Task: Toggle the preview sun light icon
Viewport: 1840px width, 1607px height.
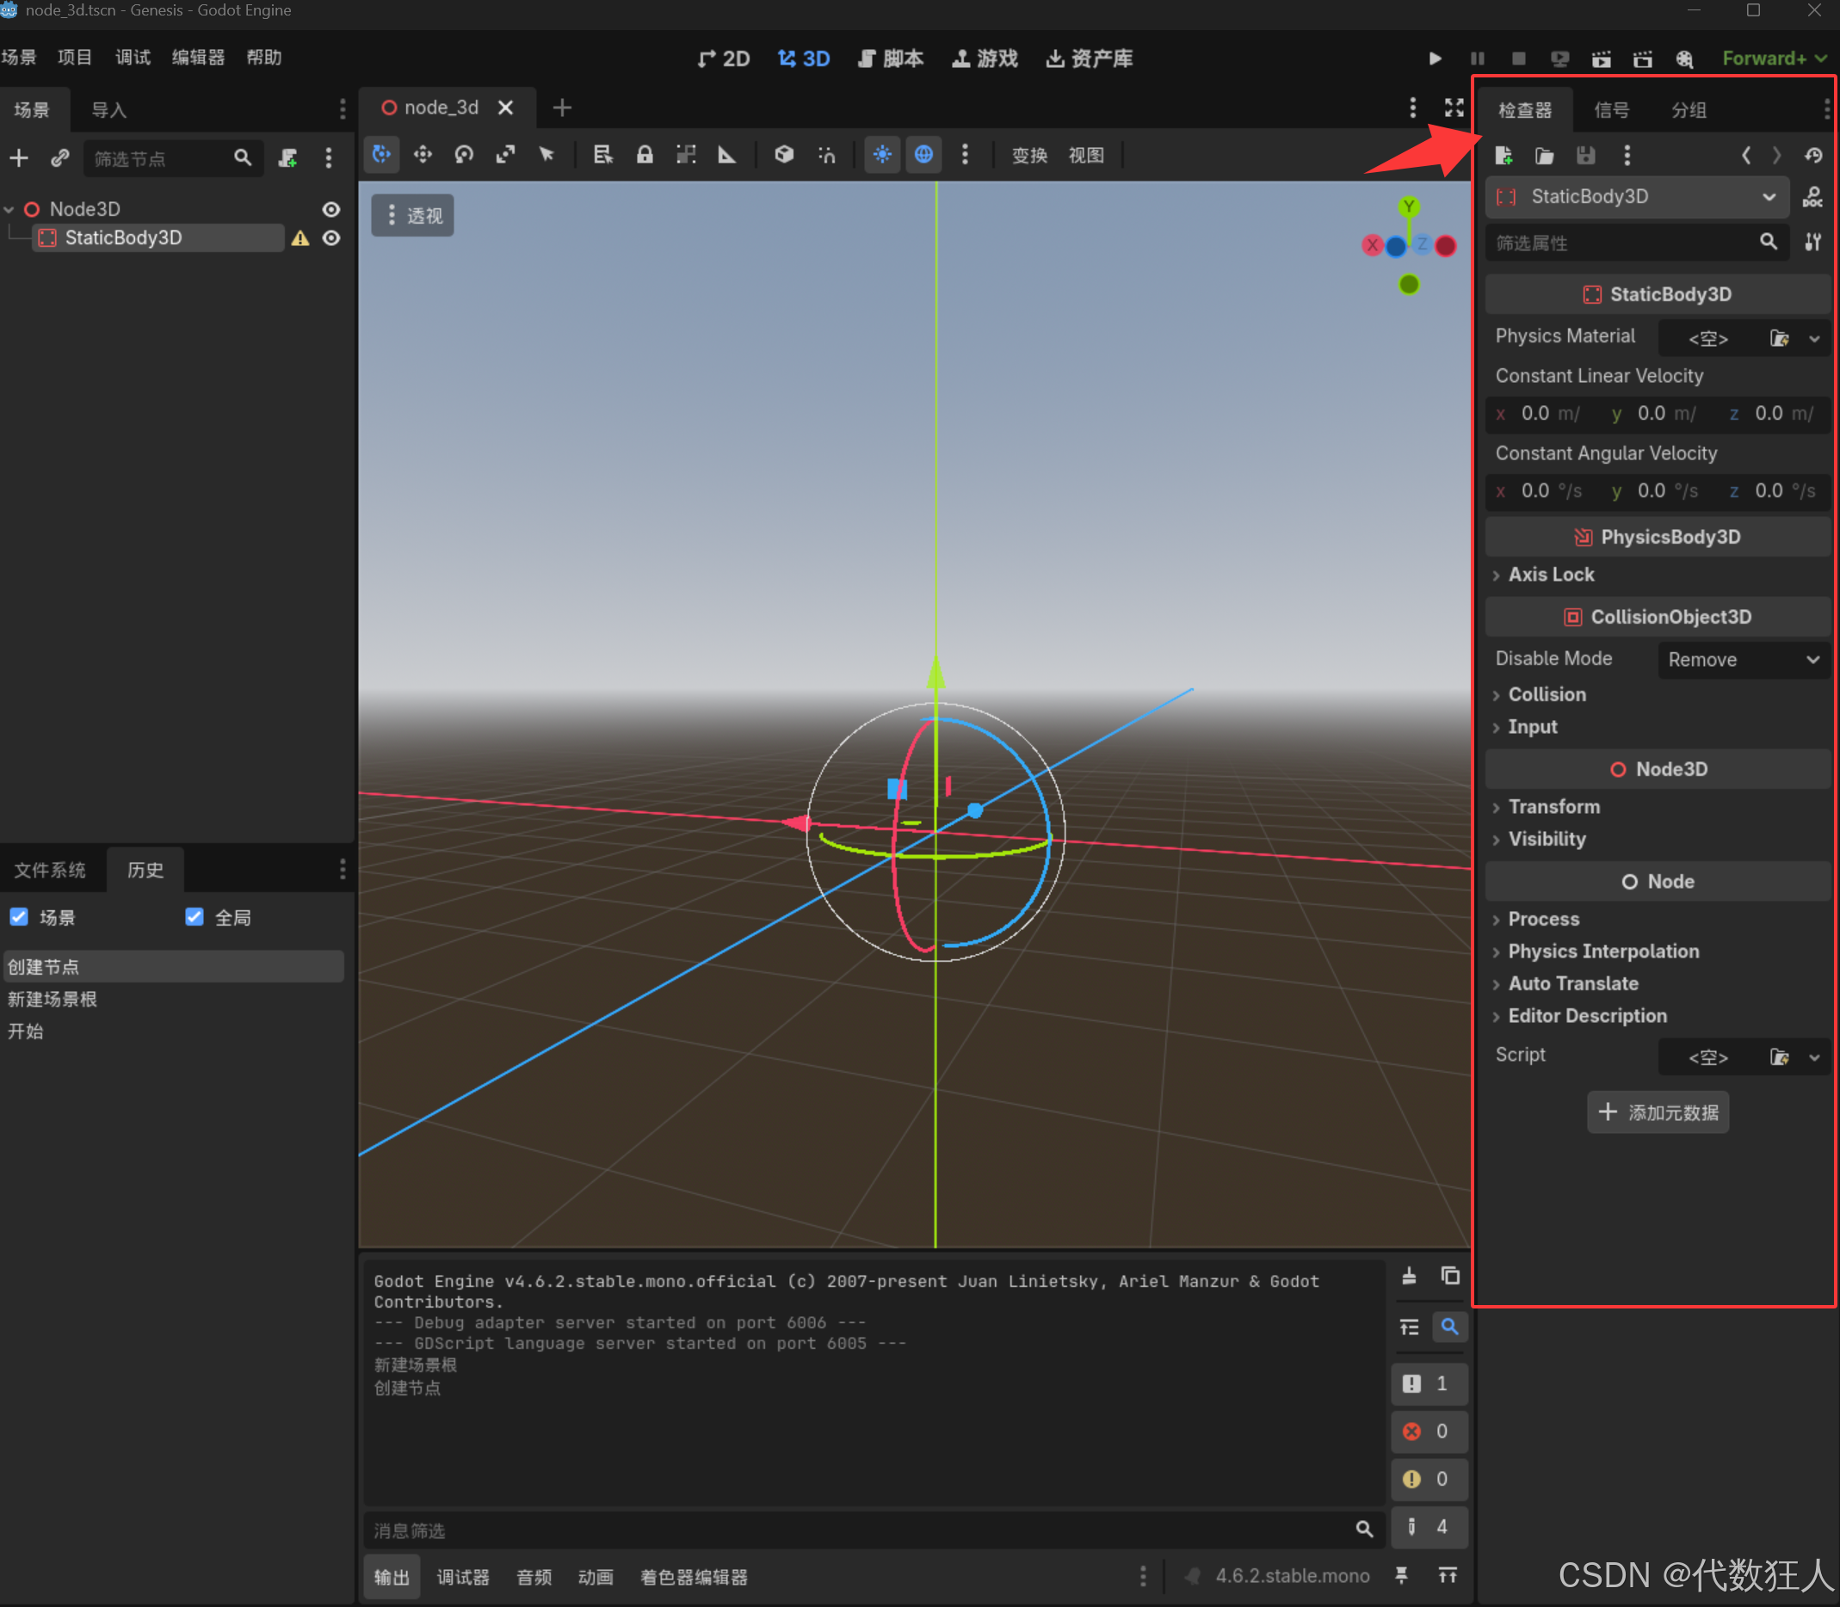Action: (x=882, y=155)
